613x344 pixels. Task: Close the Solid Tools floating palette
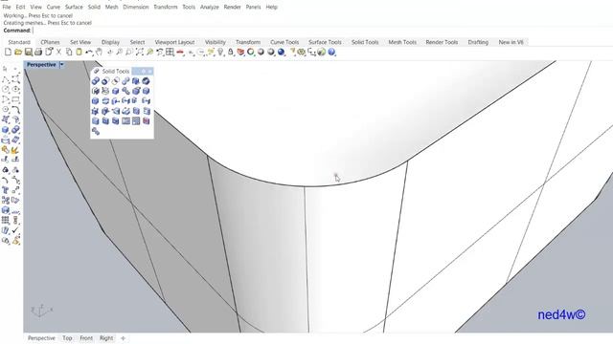[150, 72]
